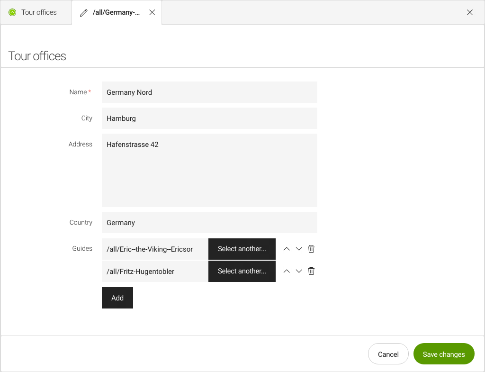The width and height of the screenshot is (485, 372).
Task: Move Fritz Hugentobler guide up
Action: coord(286,271)
